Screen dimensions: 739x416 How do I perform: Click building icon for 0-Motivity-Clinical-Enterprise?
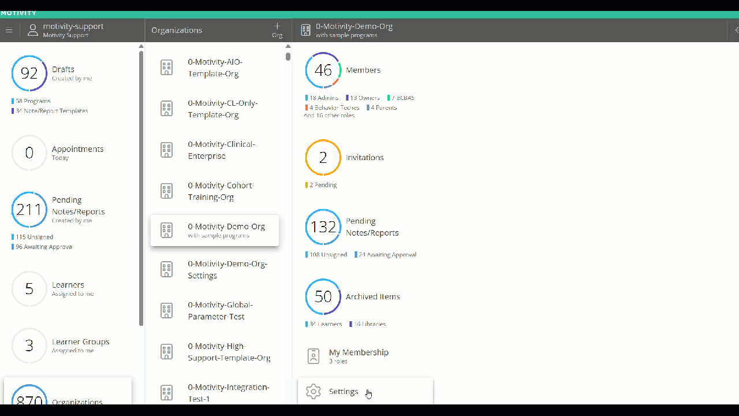pyautogui.click(x=166, y=150)
